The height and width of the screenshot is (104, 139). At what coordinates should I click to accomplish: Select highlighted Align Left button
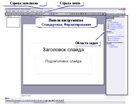(81, 14)
